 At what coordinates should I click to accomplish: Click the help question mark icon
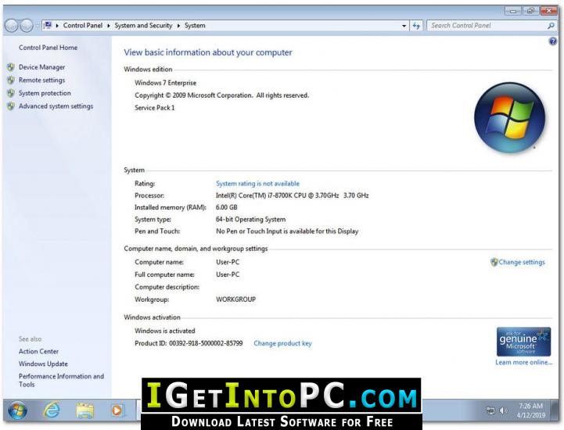[x=552, y=41]
